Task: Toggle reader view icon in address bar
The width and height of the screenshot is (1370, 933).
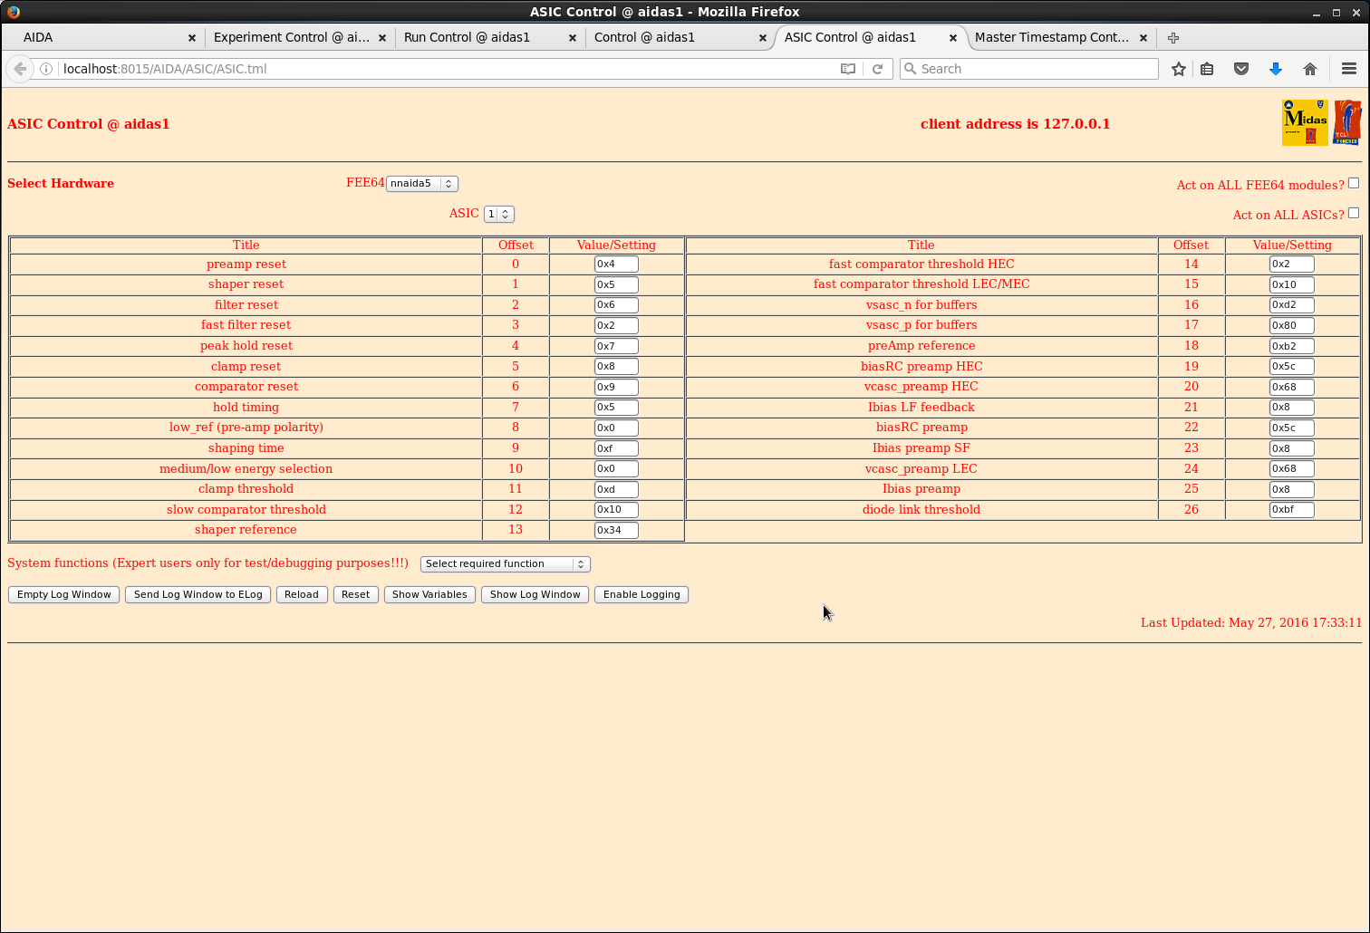Action: pyautogui.click(x=848, y=69)
